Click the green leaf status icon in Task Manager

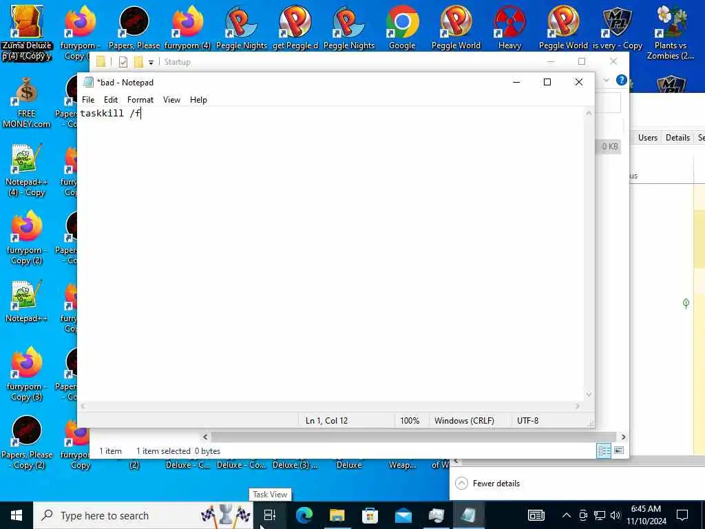[686, 303]
